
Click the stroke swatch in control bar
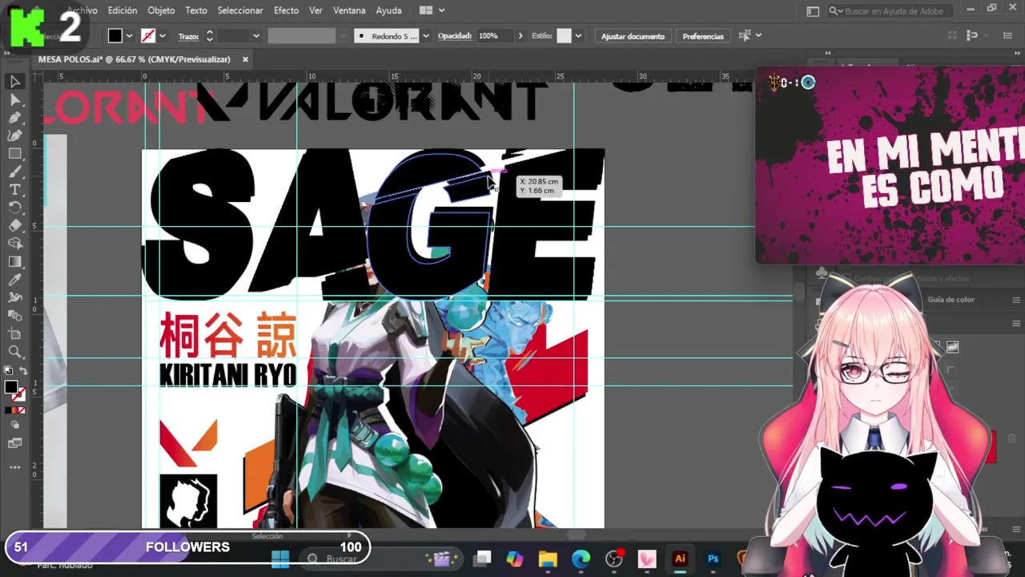coord(148,36)
